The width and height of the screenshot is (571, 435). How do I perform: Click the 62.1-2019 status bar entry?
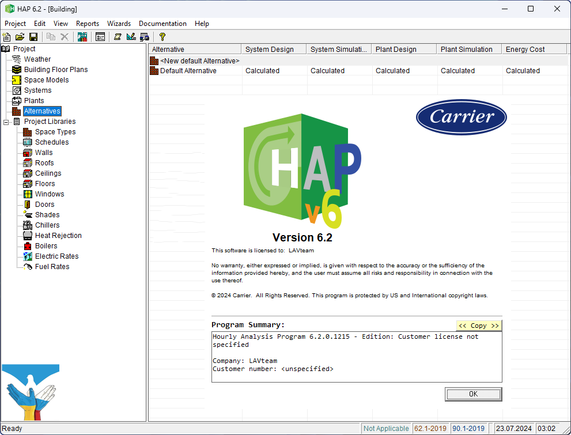pos(430,429)
